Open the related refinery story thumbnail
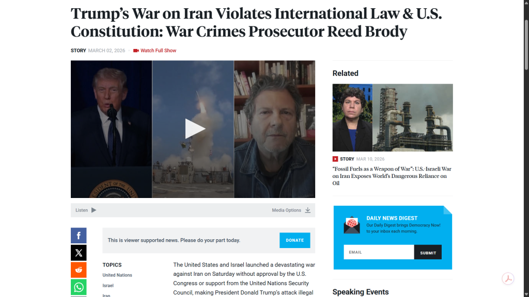Viewport: 529px width, 297px height. point(393,118)
